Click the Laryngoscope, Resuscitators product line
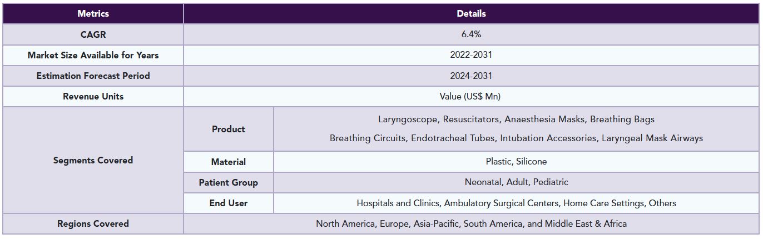This screenshot has width=763, height=239. (x=516, y=120)
